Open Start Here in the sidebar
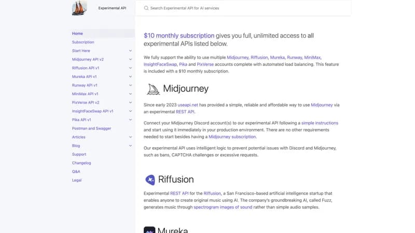This screenshot has width=415, height=233. (x=81, y=51)
